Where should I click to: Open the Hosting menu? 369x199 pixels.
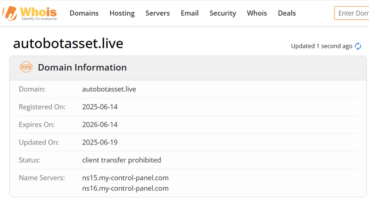122,13
